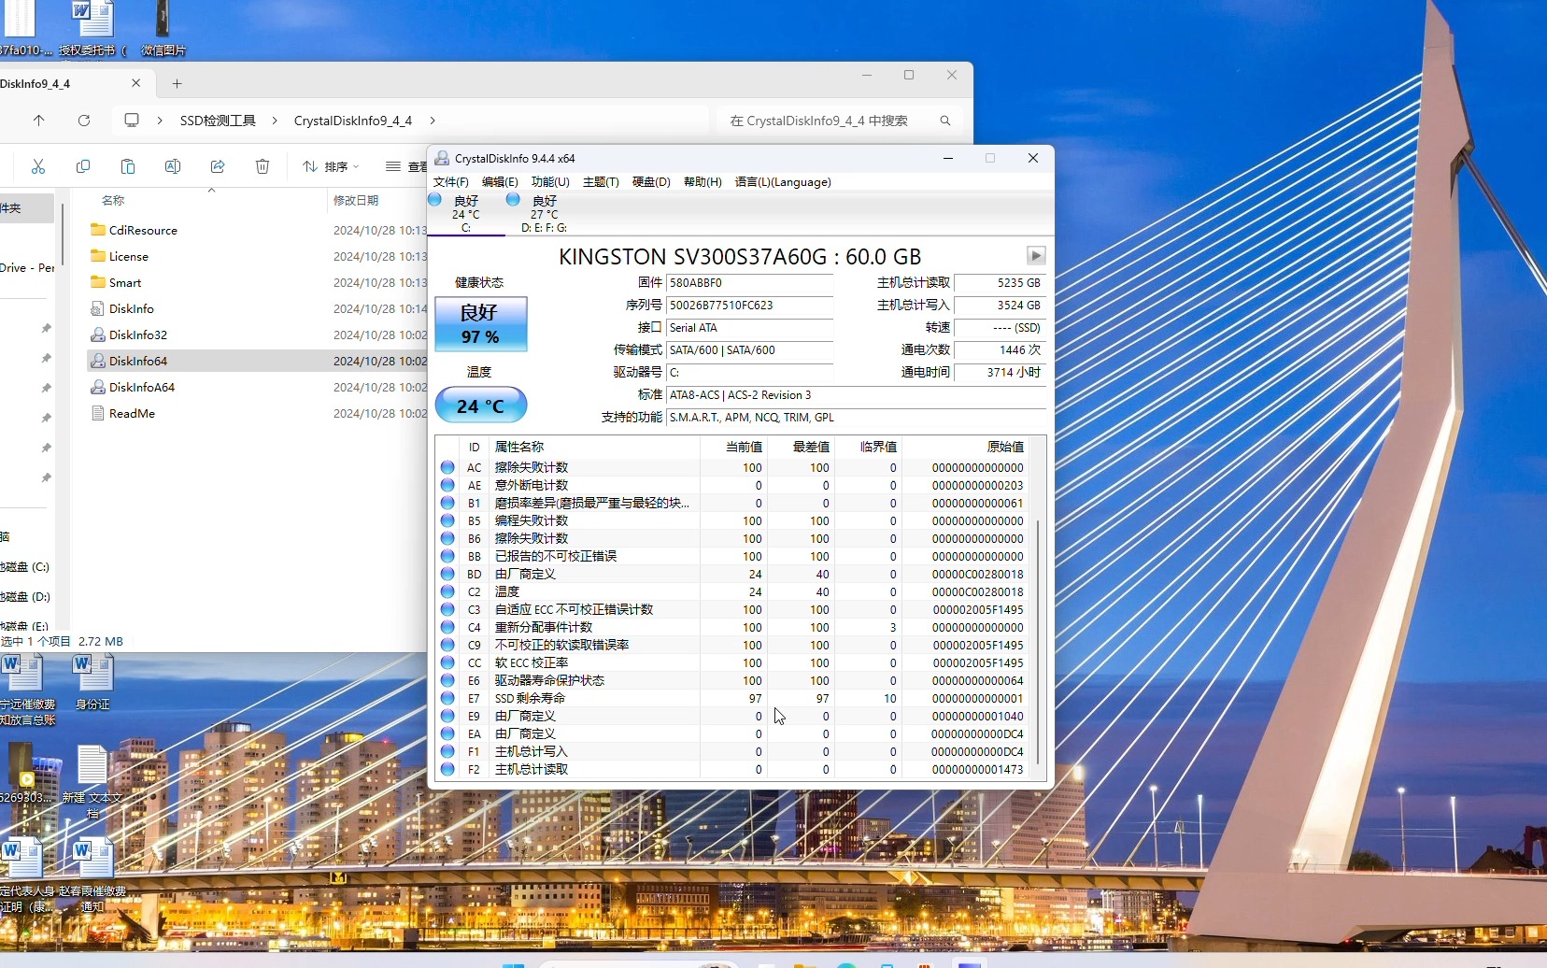Switch to the C: disk tab
Viewport: 1547px width, 968px height.
[466, 214]
